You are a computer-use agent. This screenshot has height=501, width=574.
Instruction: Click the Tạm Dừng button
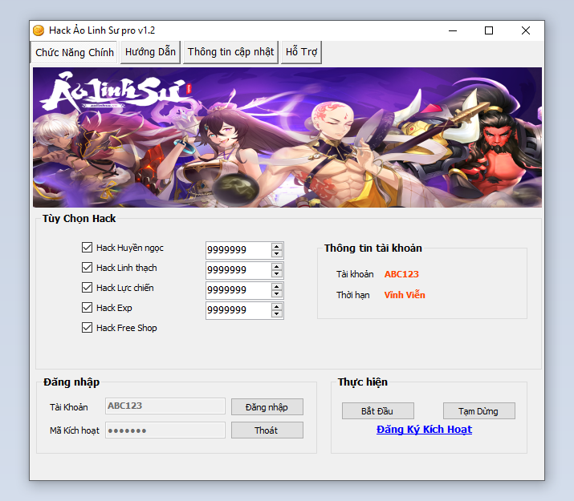[478, 411]
